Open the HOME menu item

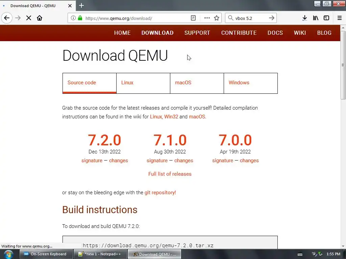[x=122, y=33]
